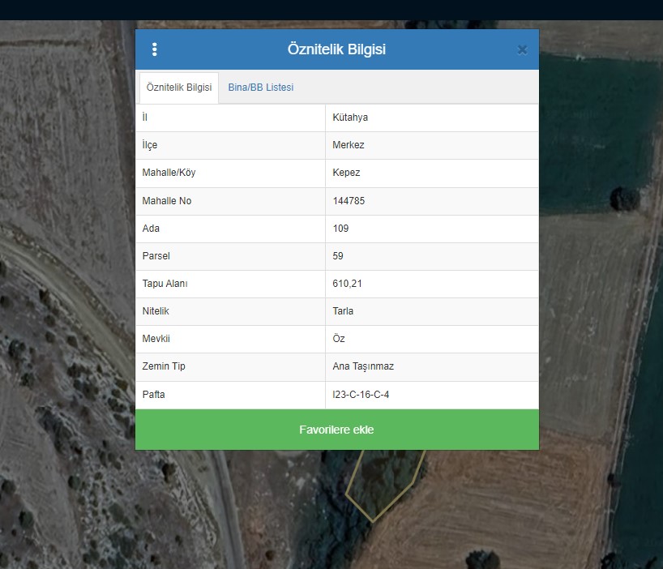Select Mahalle No value 144785
Screen dimensions: 663x569
pos(349,201)
